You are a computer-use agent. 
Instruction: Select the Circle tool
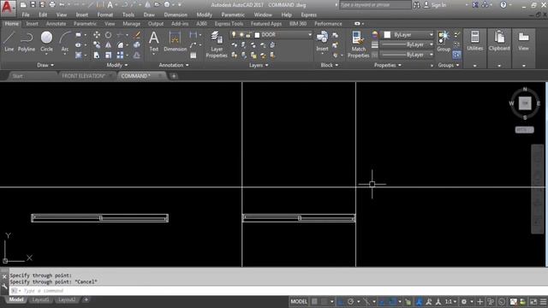point(46,41)
